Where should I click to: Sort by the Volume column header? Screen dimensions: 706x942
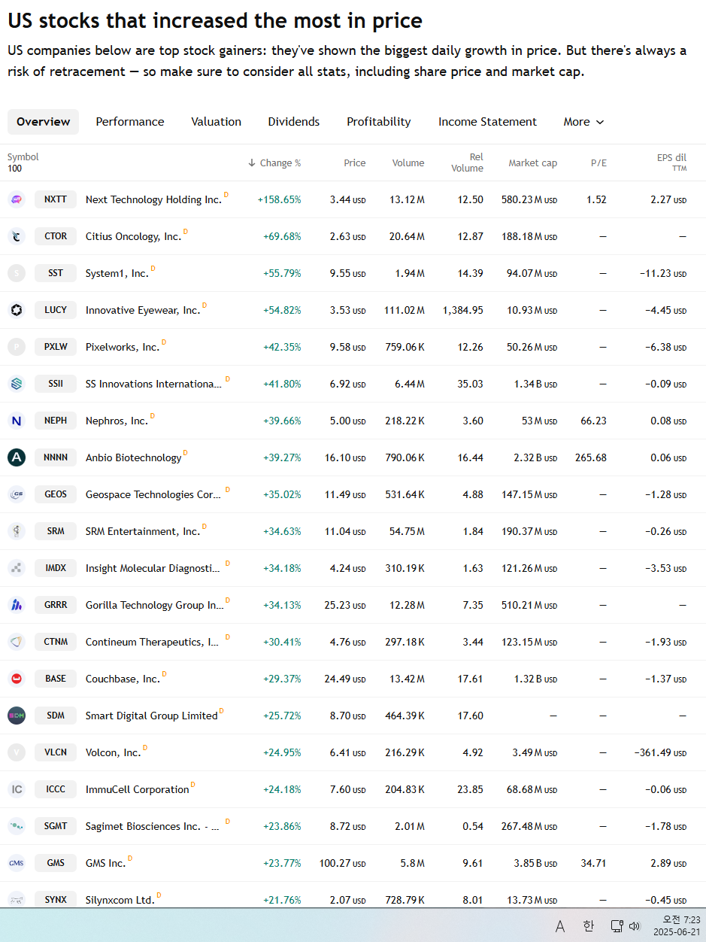click(x=408, y=163)
